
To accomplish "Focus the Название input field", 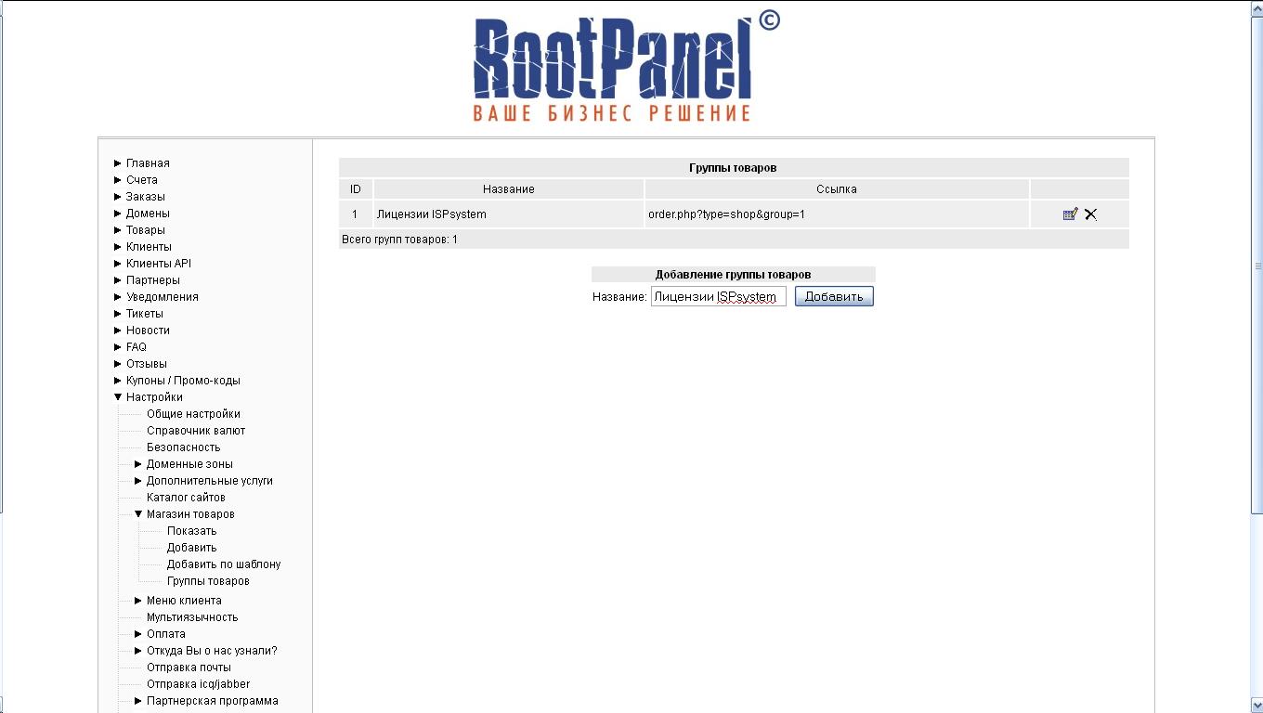I will click(718, 297).
